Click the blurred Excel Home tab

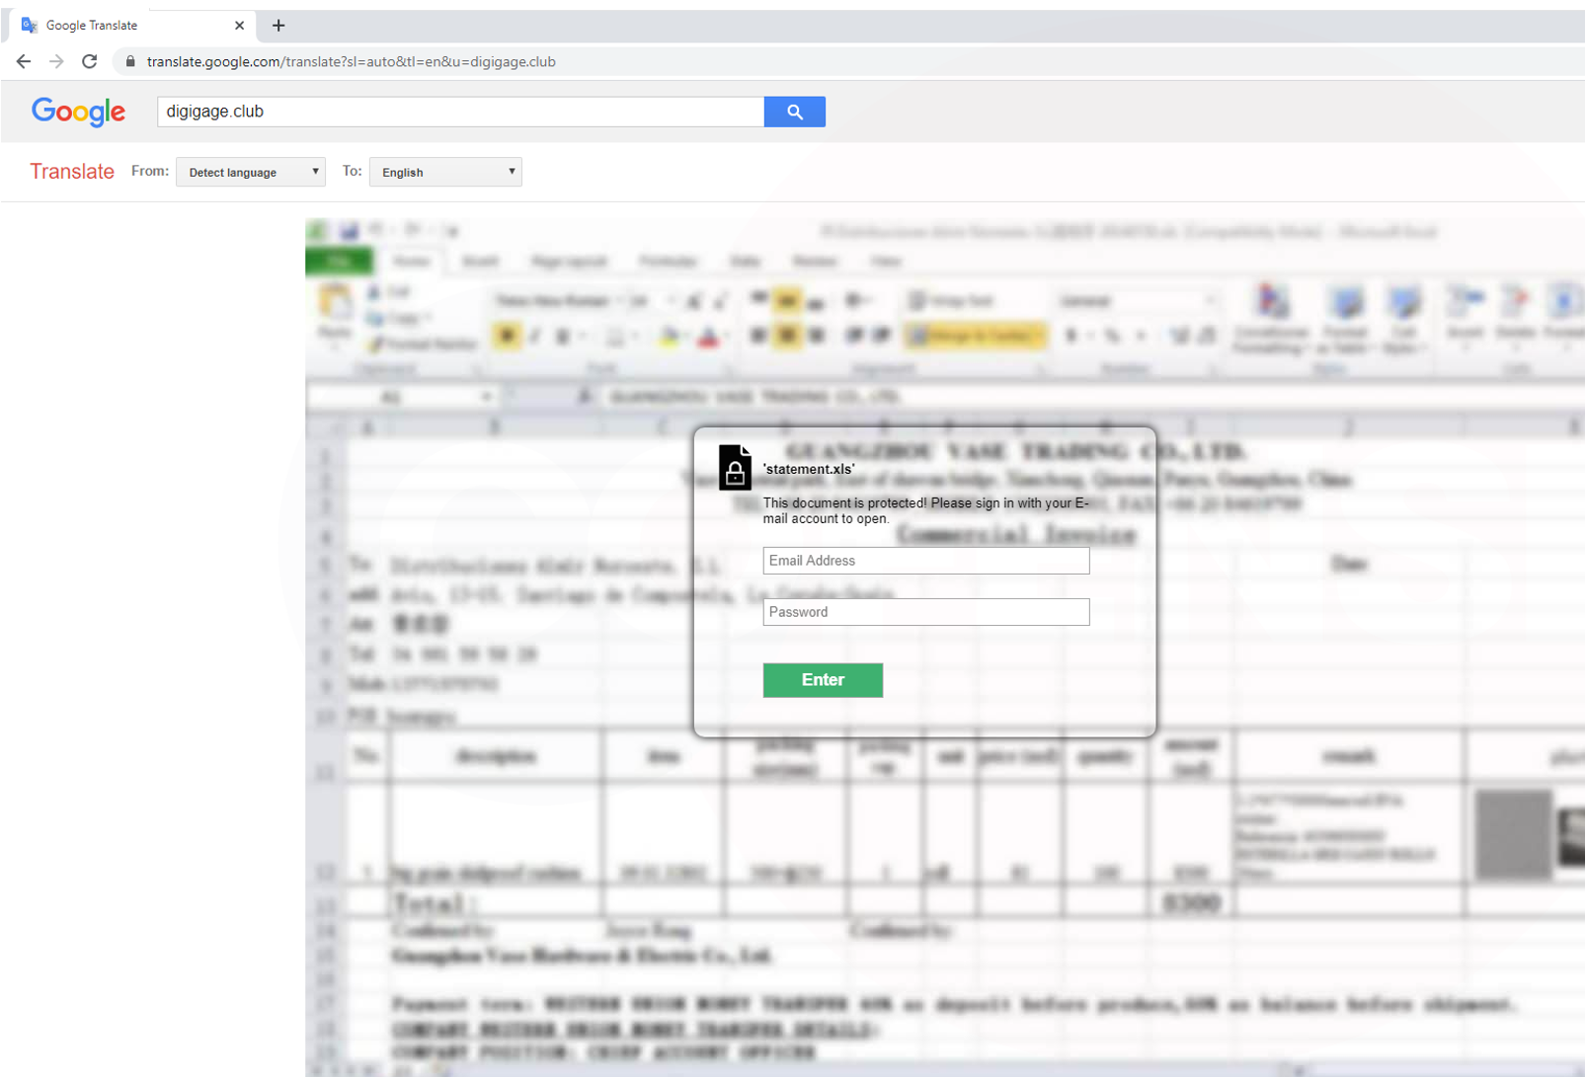click(x=412, y=262)
